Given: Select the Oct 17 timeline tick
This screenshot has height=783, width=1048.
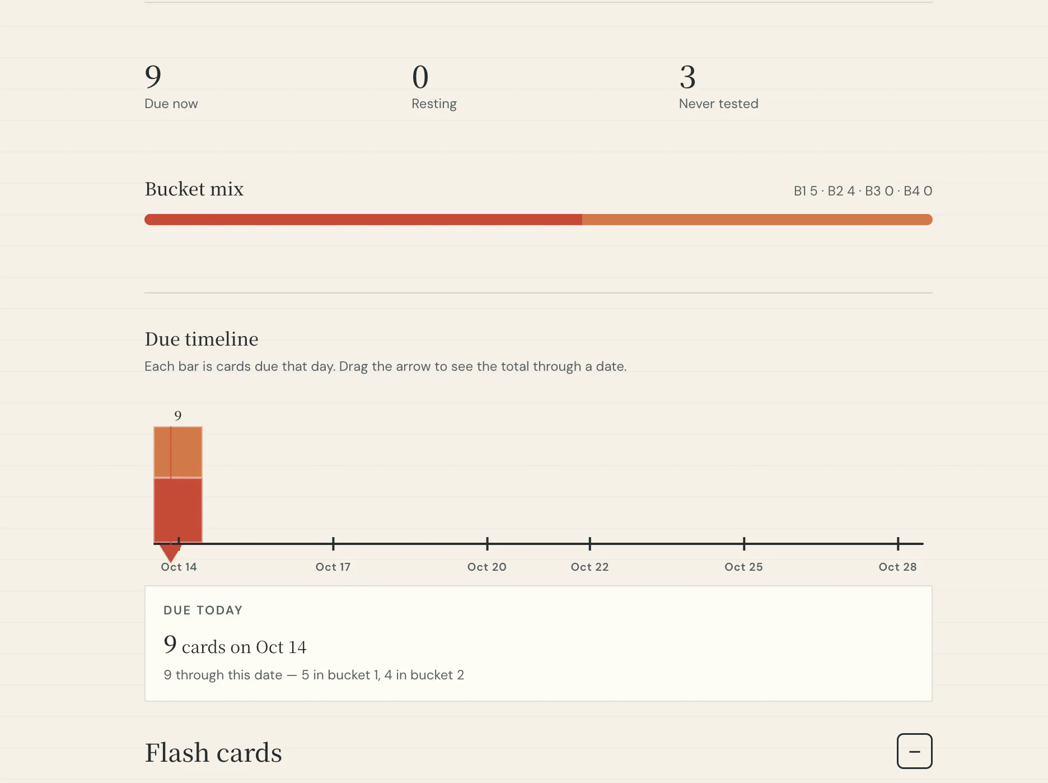Looking at the screenshot, I should pos(333,543).
